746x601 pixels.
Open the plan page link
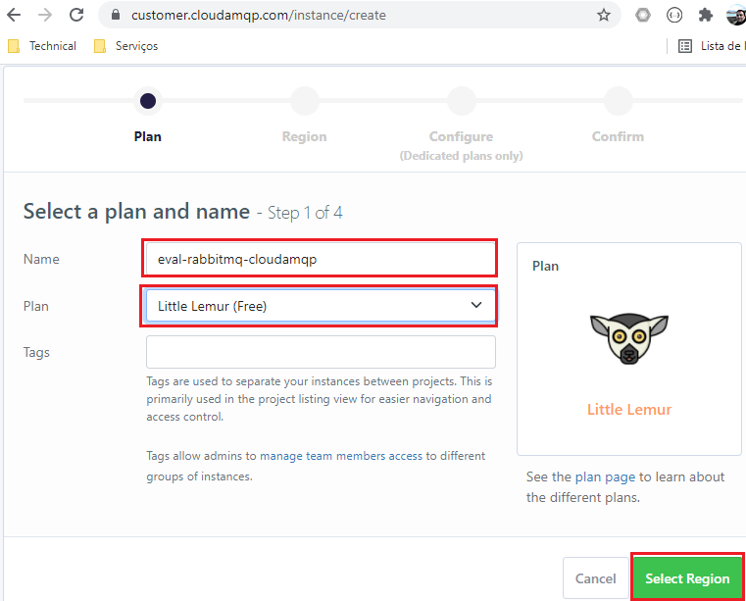[605, 476]
